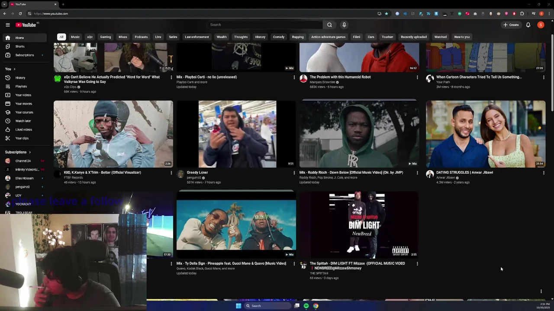Open Your movies in the sidebar
The height and width of the screenshot is (311, 554).
tap(25, 104)
